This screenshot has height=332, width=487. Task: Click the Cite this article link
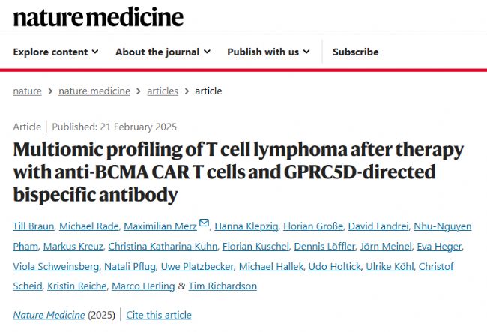coord(159,315)
